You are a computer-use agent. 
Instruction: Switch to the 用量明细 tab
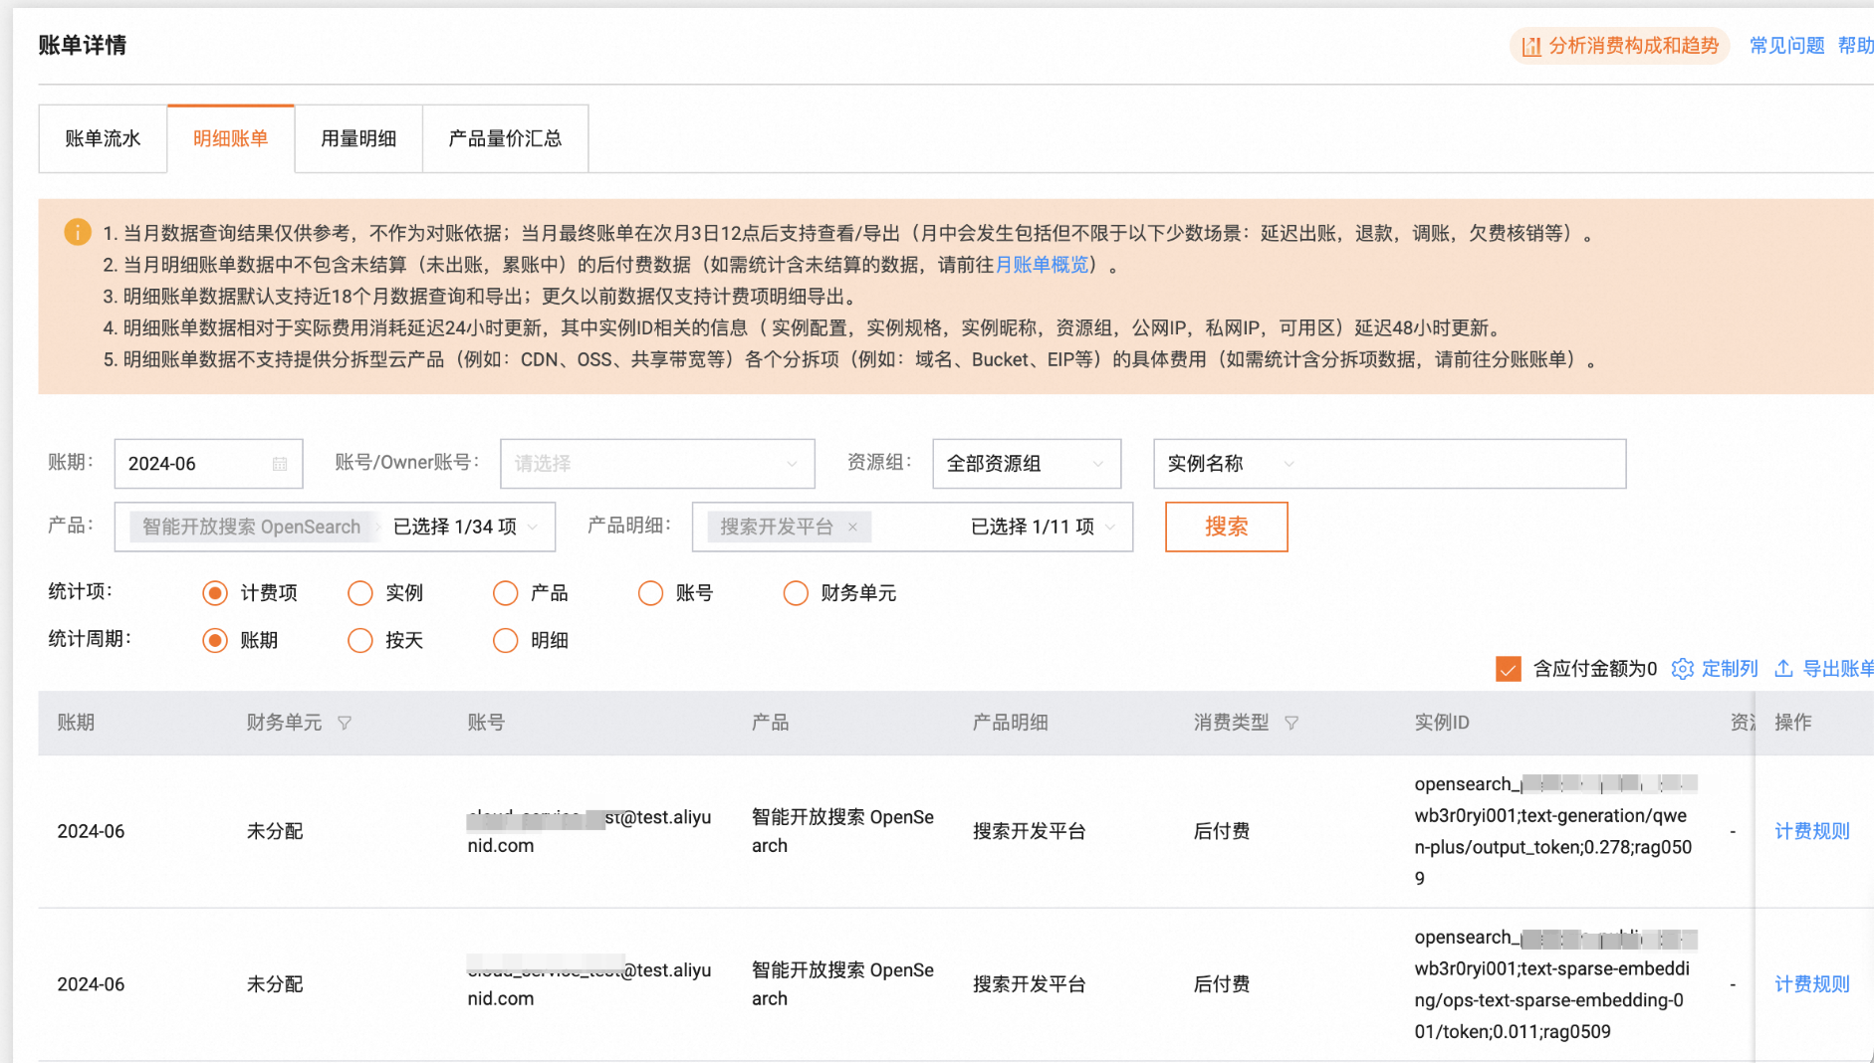[x=358, y=138]
